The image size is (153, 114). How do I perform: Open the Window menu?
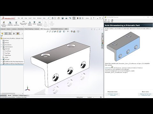point(39,18)
